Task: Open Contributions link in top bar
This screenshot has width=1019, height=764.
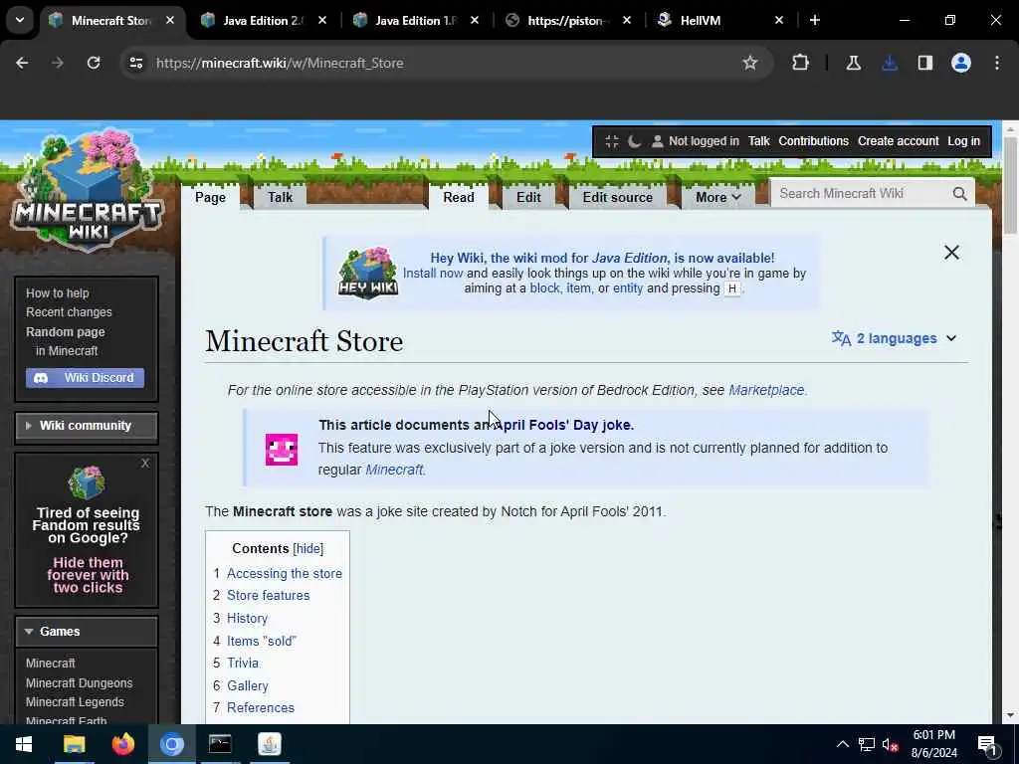Action: (813, 141)
